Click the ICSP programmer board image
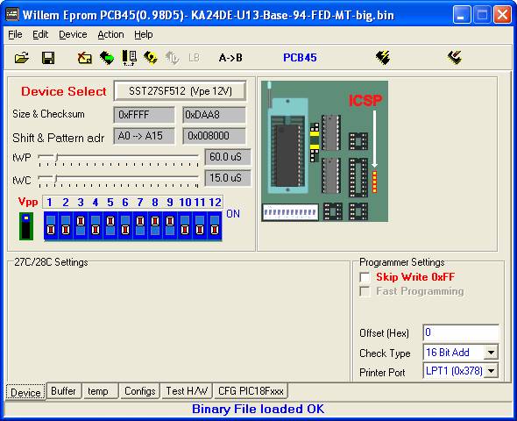Viewport: 517px width, 421px height. pos(325,151)
